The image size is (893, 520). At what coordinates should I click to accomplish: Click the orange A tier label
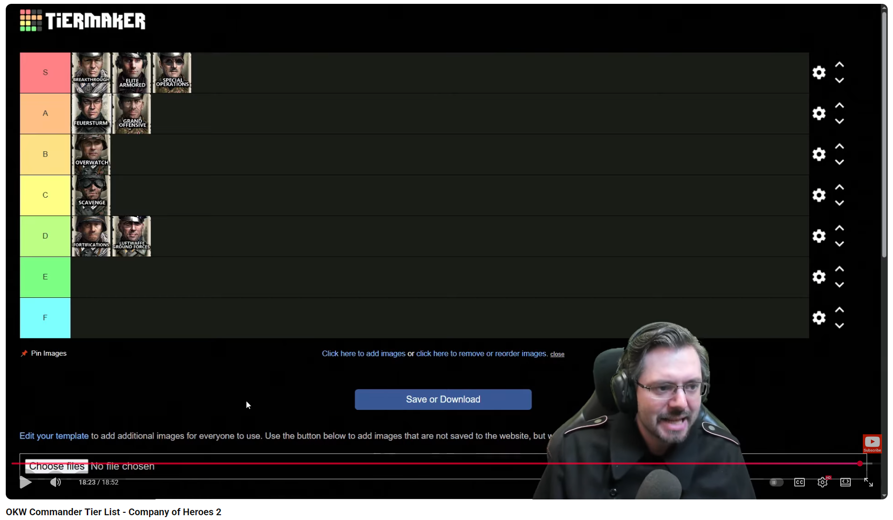45,113
